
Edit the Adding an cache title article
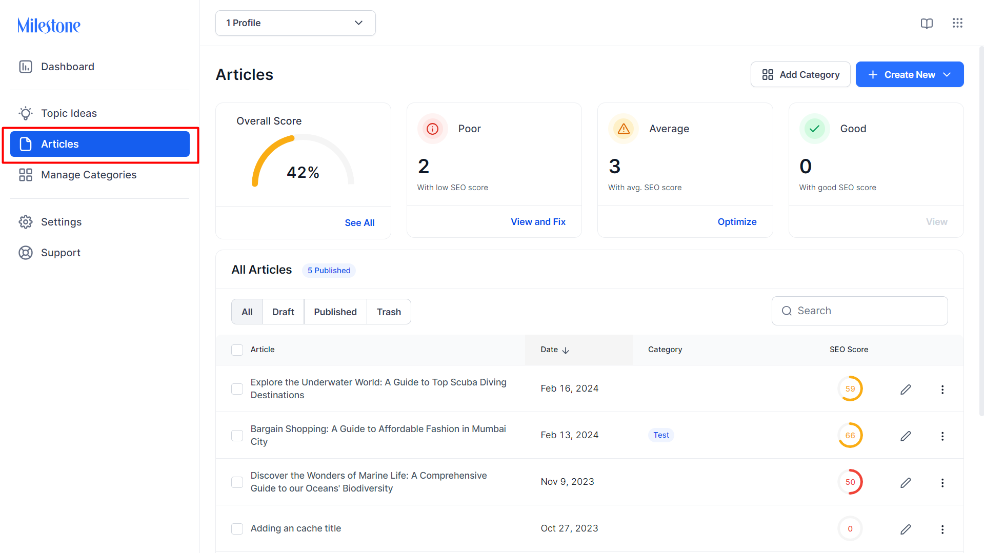pos(906,529)
